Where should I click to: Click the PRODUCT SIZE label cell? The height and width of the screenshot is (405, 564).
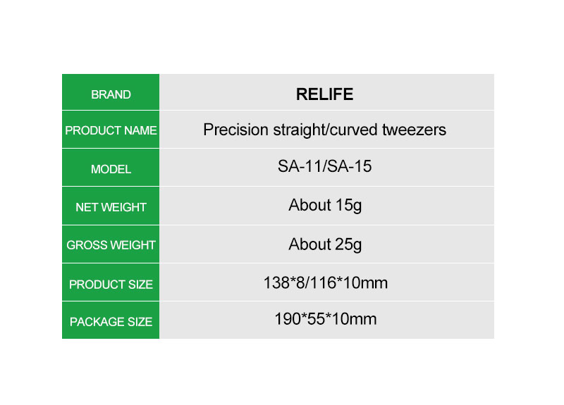(x=111, y=282)
